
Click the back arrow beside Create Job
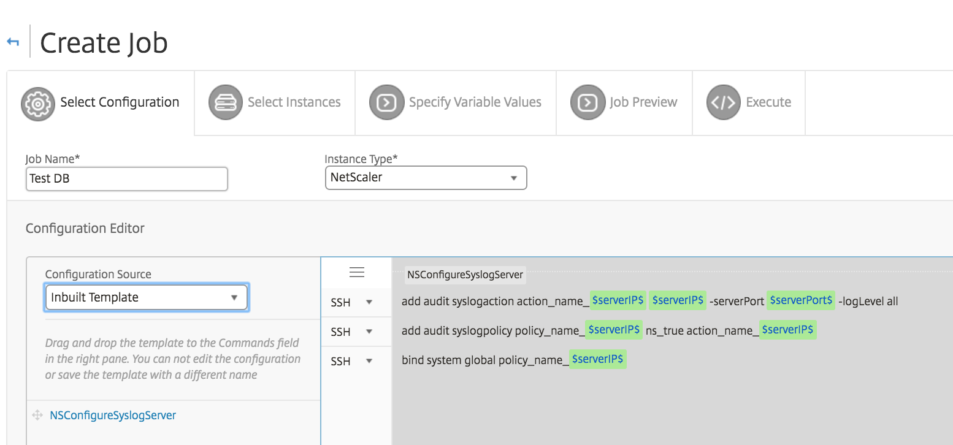coord(13,42)
